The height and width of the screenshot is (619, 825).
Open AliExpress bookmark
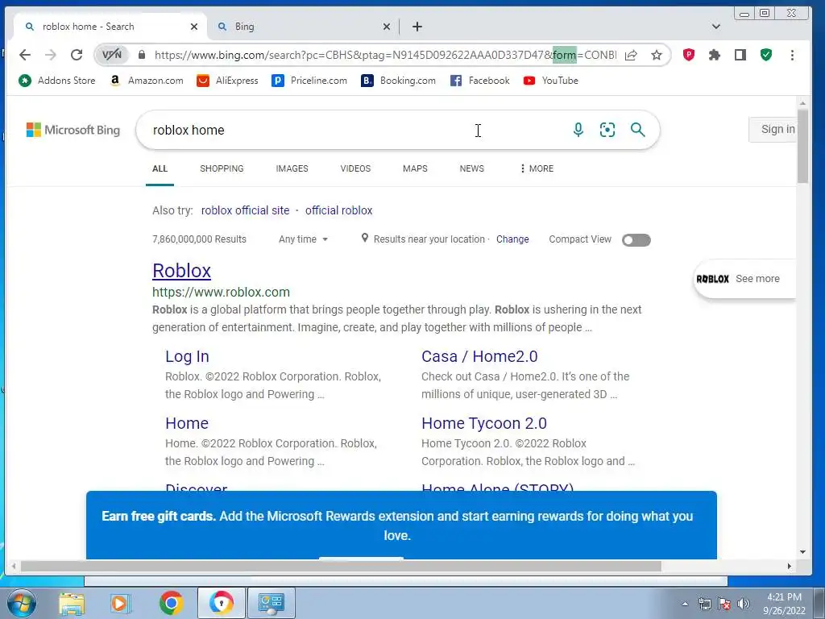click(227, 81)
